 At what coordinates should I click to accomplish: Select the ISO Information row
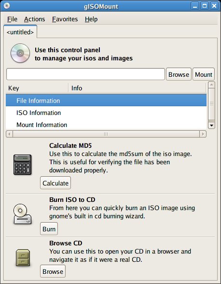click(106, 113)
